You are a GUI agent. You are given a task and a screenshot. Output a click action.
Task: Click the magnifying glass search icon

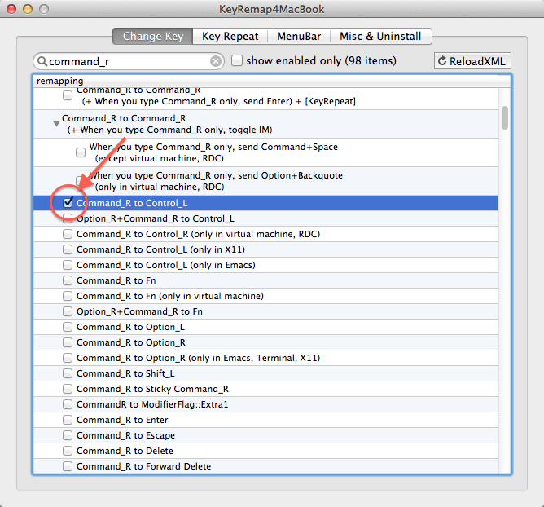click(42, 61)
